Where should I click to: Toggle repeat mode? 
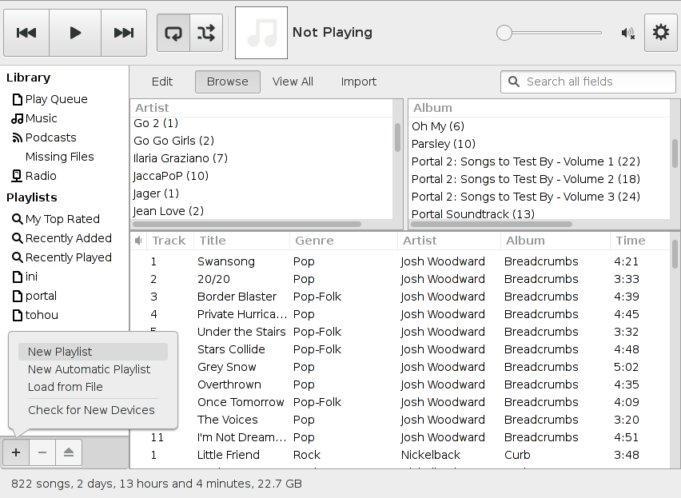pyautogui.click(x=173, y=33)
